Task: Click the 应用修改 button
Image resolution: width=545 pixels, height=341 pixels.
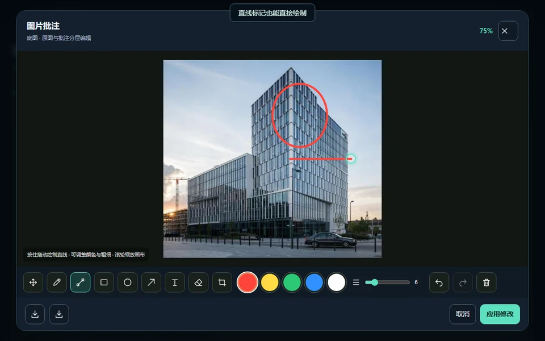Action: click(x=500, y=314)
